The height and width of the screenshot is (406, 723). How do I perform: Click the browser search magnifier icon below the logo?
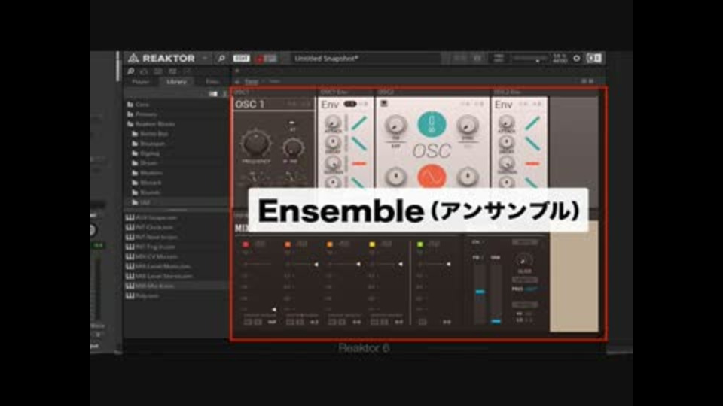131,71
